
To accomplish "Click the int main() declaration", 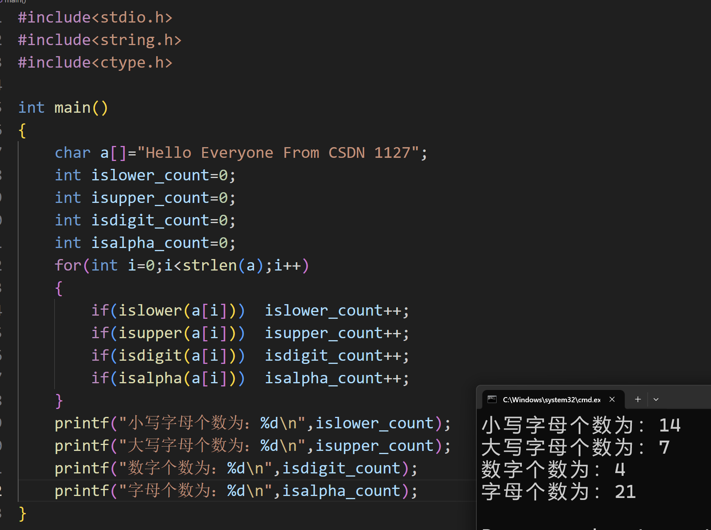I will pyautogui.click(x=63, y=107).
